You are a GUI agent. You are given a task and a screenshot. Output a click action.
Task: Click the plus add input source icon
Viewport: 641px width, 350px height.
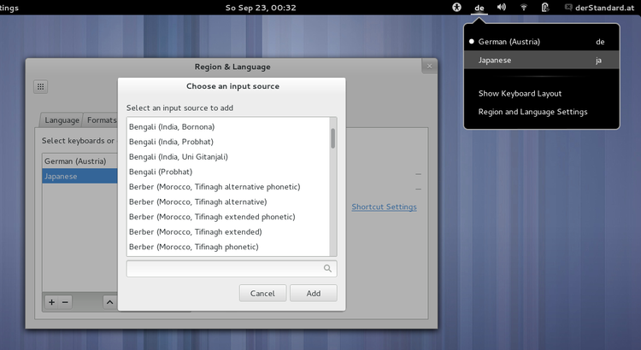point(51,301)
